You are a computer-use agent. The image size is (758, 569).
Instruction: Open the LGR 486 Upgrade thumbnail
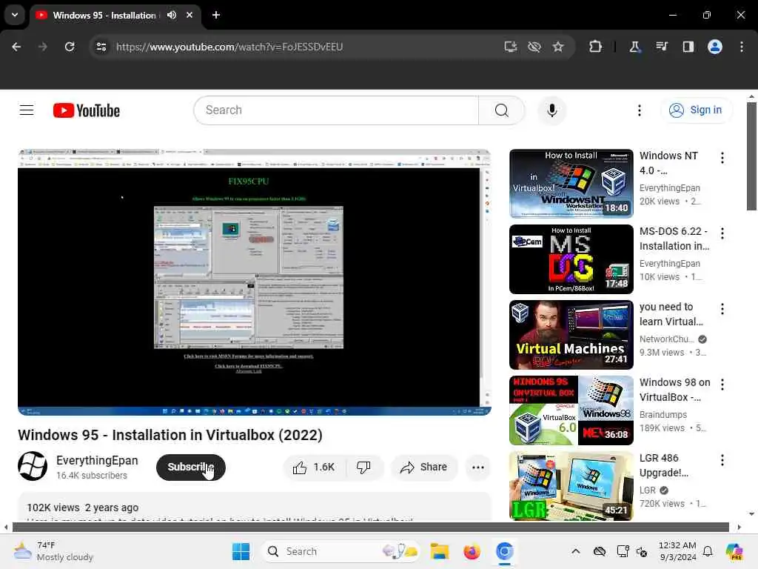(x=571, y=486)
